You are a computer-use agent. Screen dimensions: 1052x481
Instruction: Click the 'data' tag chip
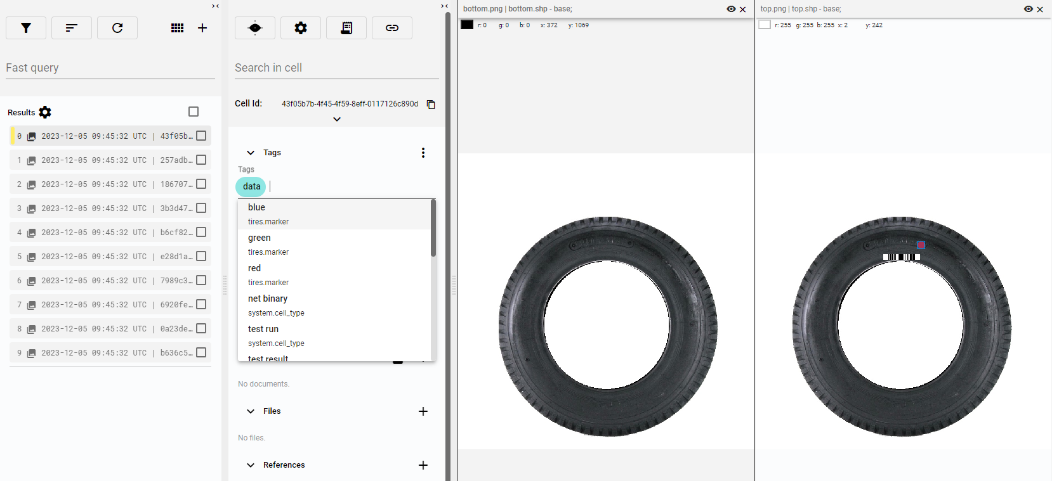(251, 186)
